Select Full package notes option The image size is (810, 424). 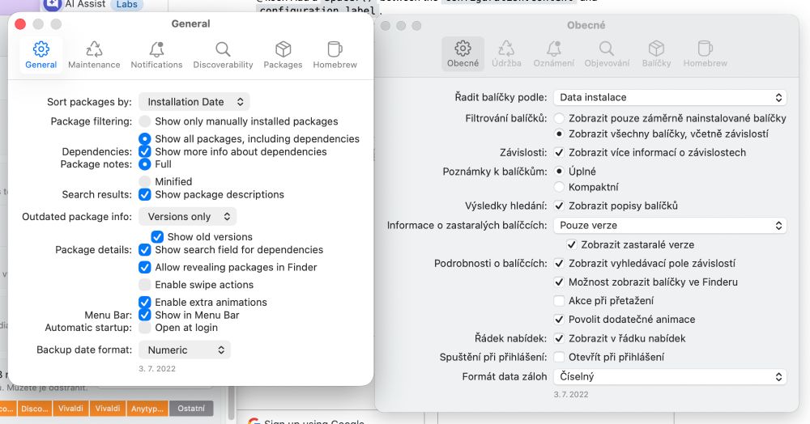pyautogui.click(x=145, y=164)
